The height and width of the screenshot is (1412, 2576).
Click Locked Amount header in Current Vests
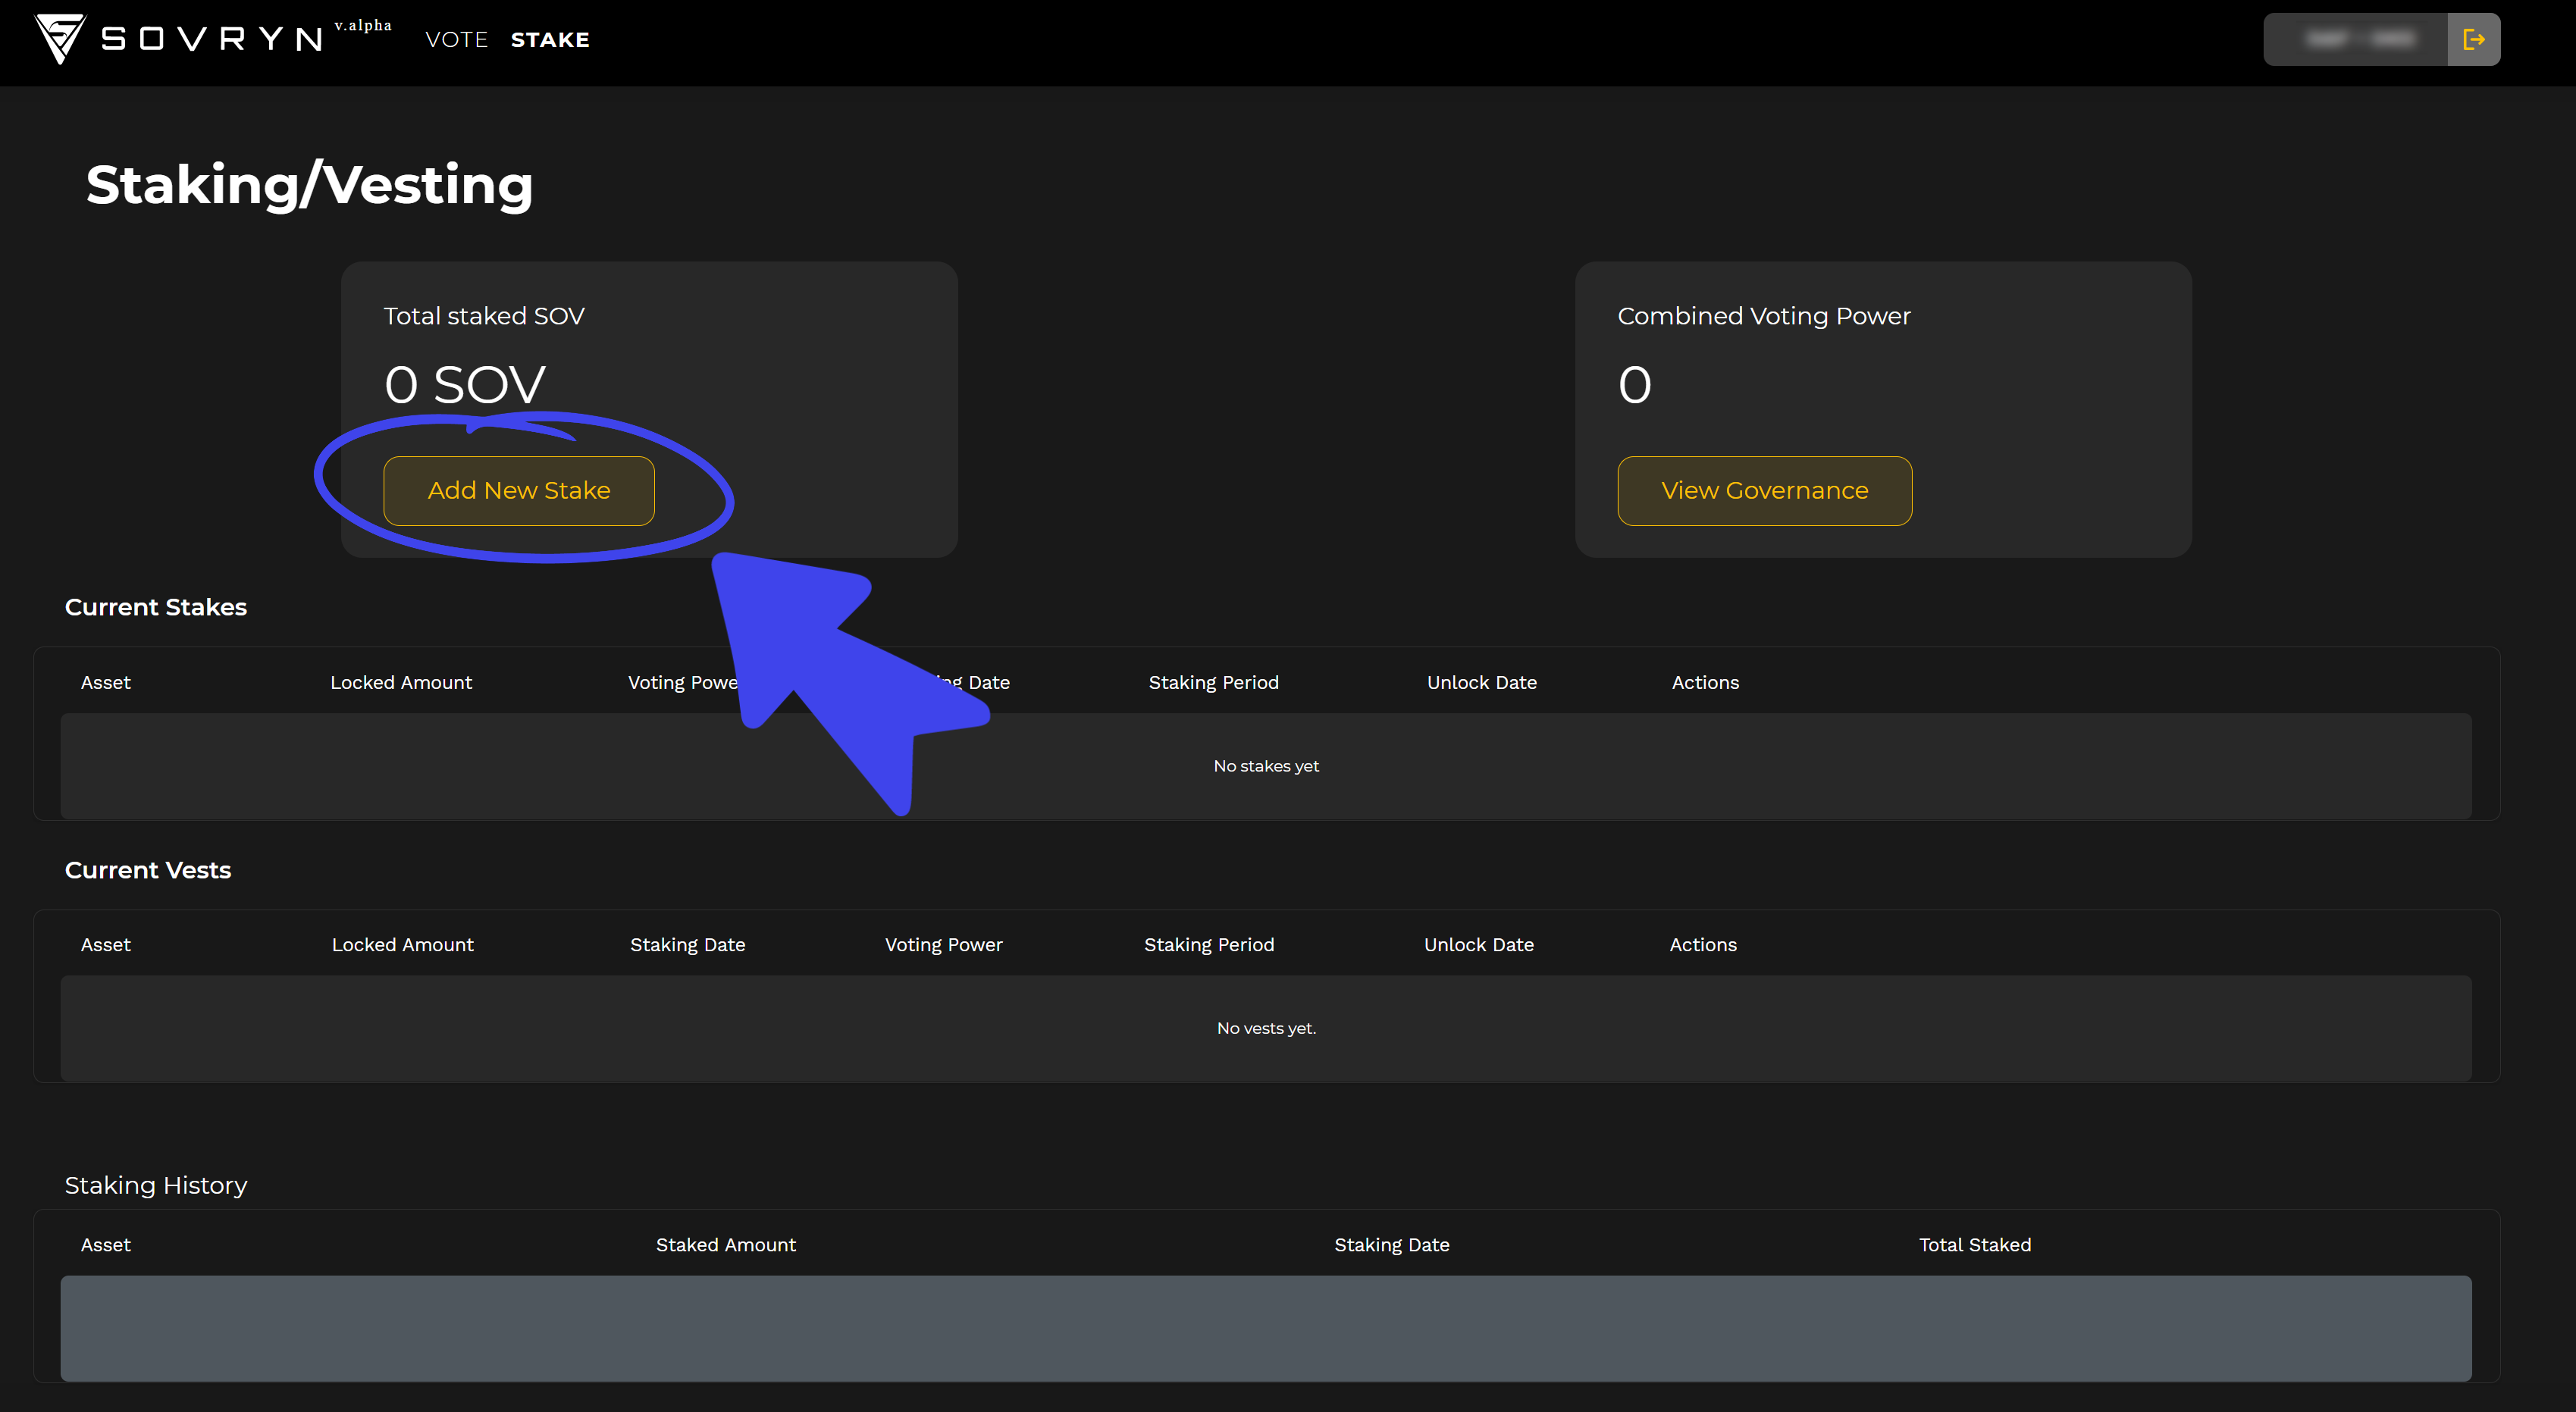pos(403,945)
